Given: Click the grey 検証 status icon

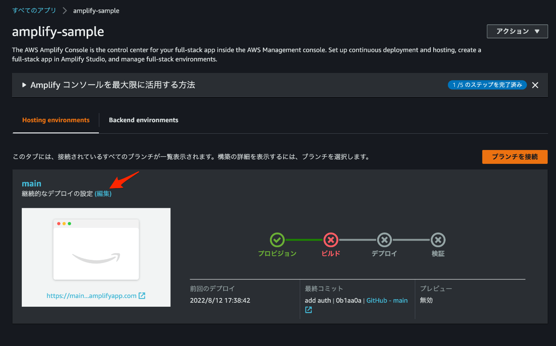Looking at the screenshot, I should (x=438, y=240).
